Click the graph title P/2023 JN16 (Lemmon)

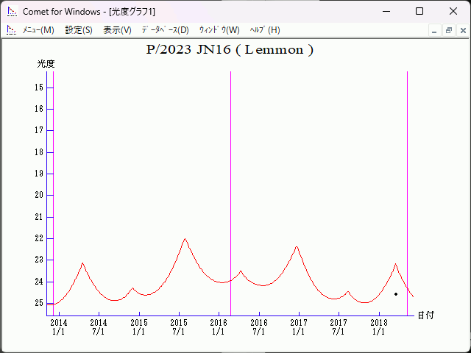[230, 50]
